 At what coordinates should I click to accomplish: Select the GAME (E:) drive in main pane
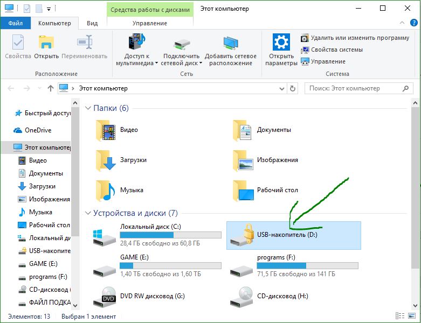157,266
